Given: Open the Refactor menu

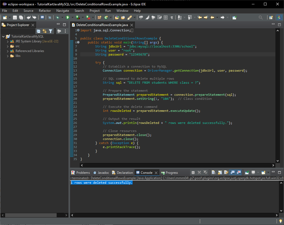Looking at the screenshot, I should pos(45,11).
